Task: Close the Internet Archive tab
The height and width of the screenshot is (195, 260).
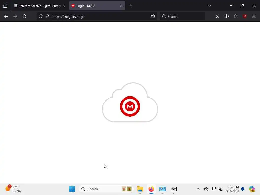Action: (x=64, y=6)
